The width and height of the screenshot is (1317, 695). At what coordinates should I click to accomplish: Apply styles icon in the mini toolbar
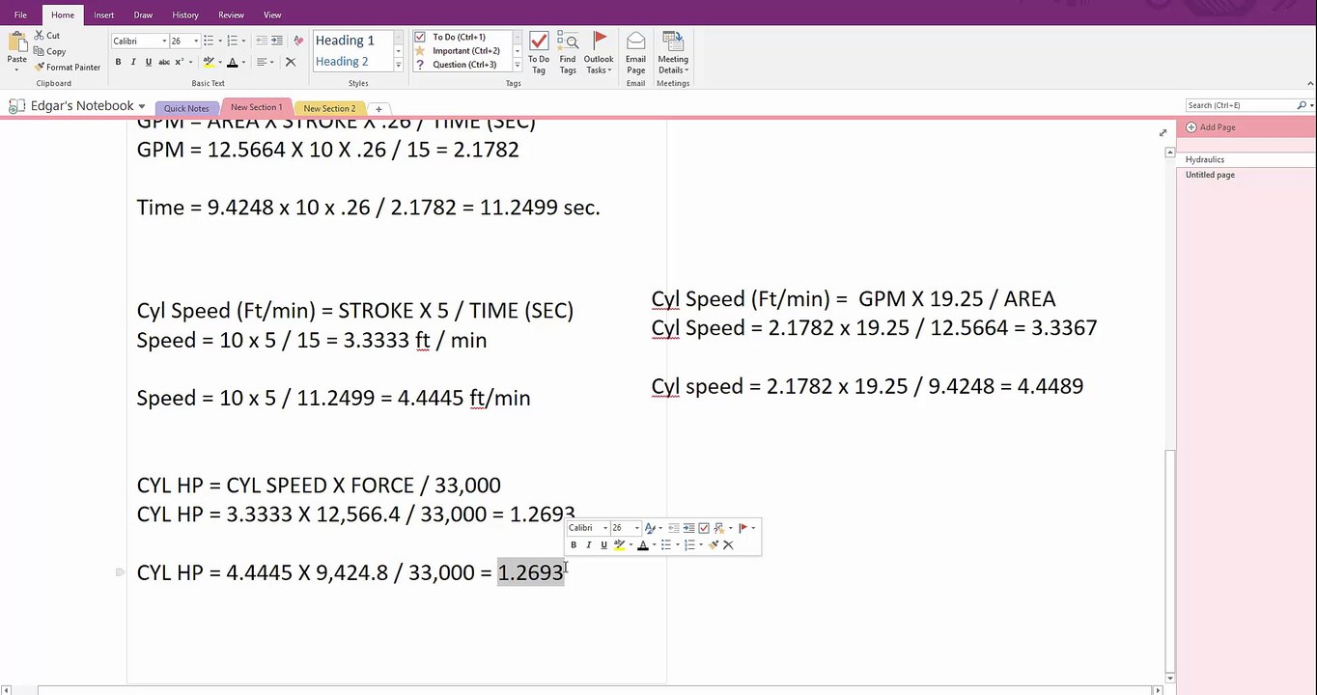(650, 528)
